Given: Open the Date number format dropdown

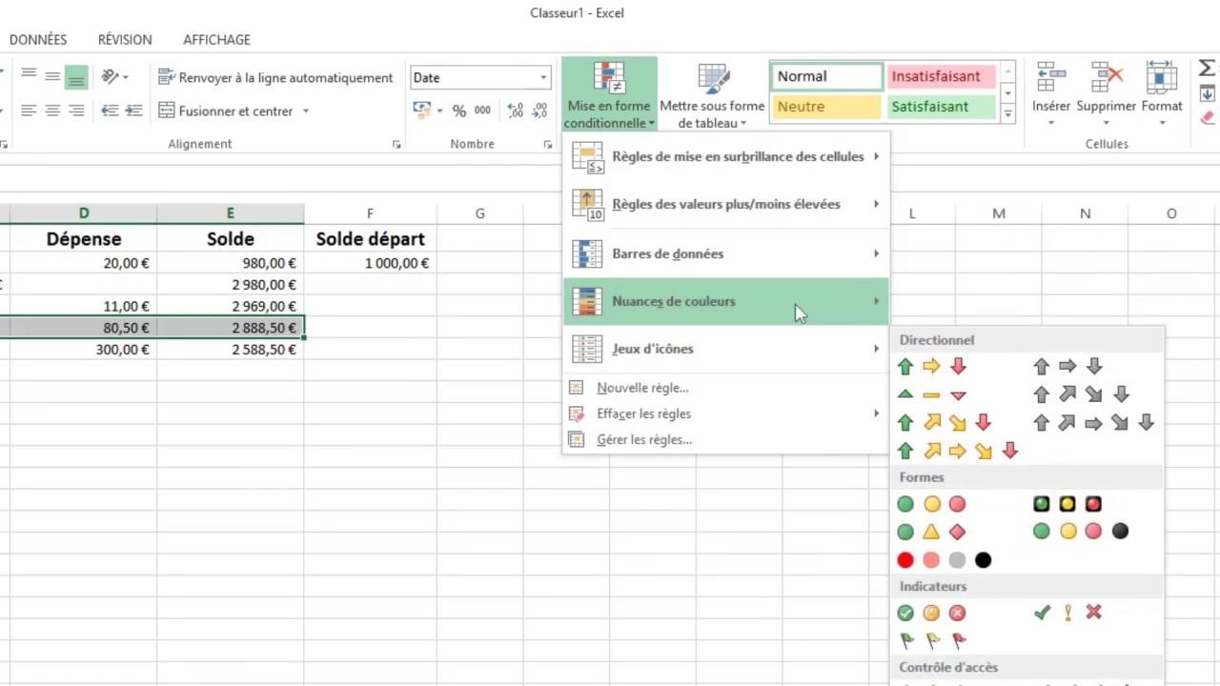Looking at the screenshot, I should [x=541, y=77].
